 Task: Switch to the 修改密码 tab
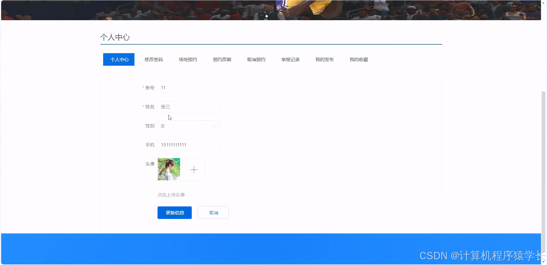pyautogui.click(x=154, y=59)
